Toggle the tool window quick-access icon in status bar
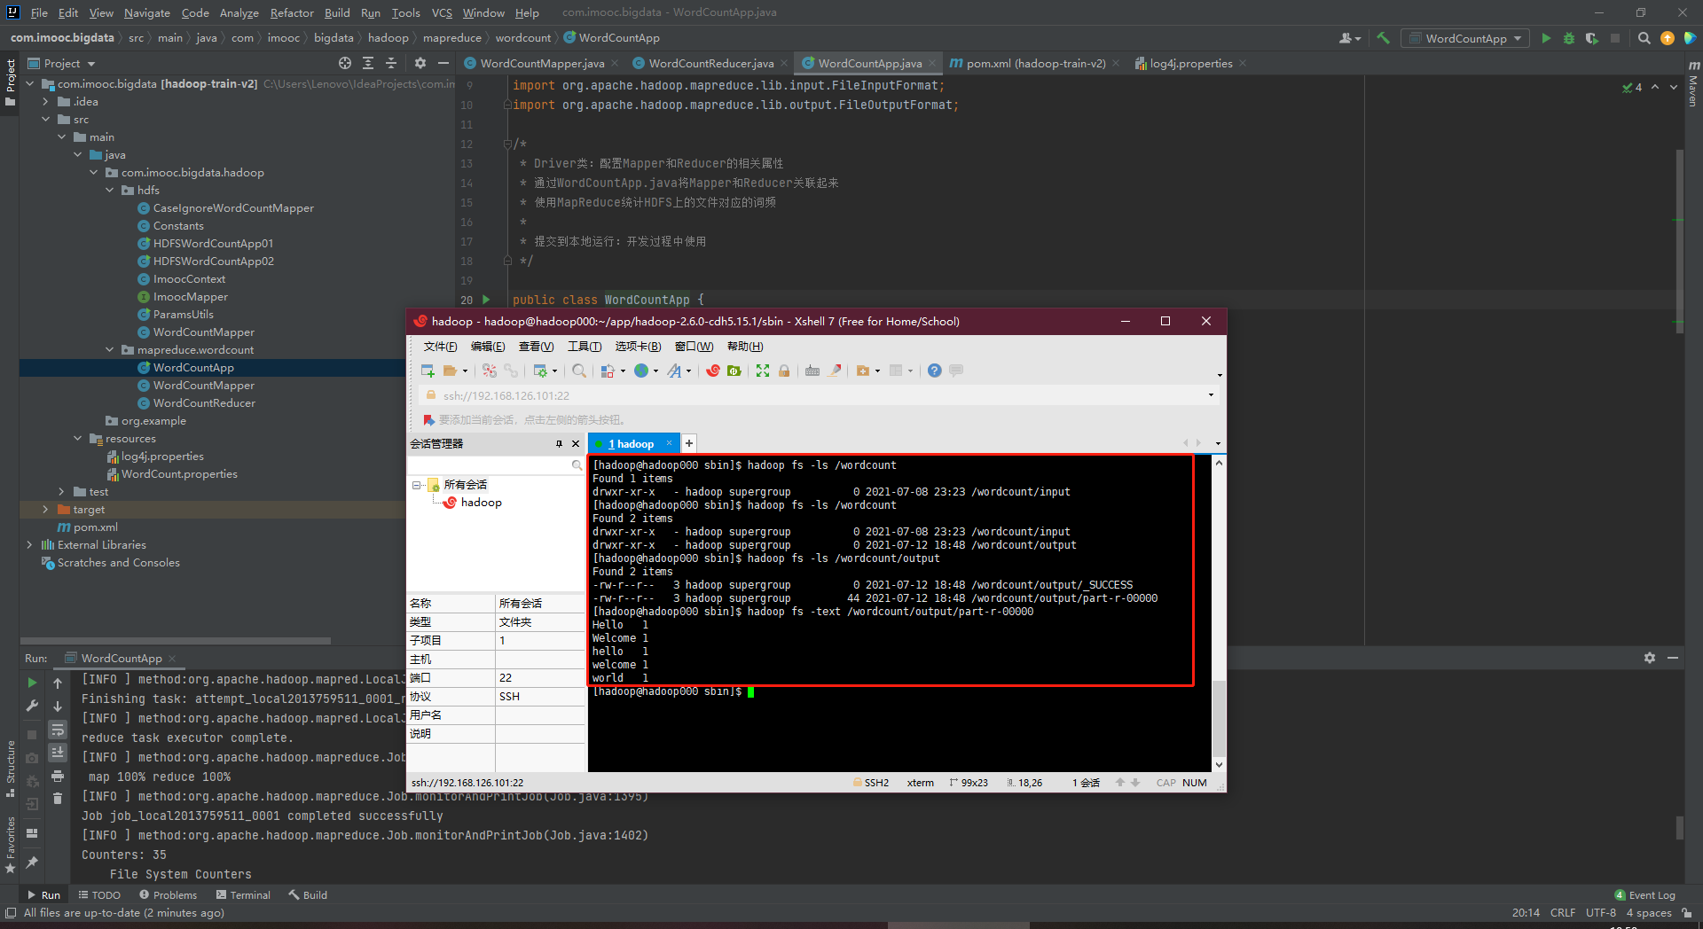 [x=11, y=912]
